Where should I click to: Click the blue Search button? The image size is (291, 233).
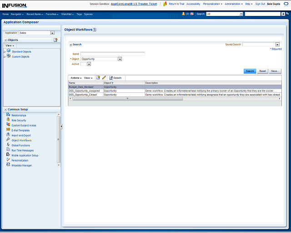(250, 71)
